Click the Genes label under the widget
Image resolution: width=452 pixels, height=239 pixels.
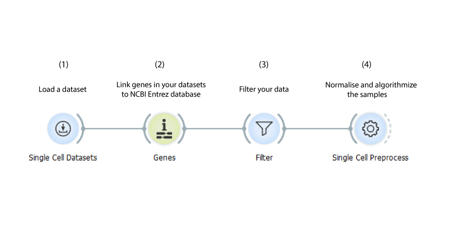pyautogui.click(x=164, y=158)
